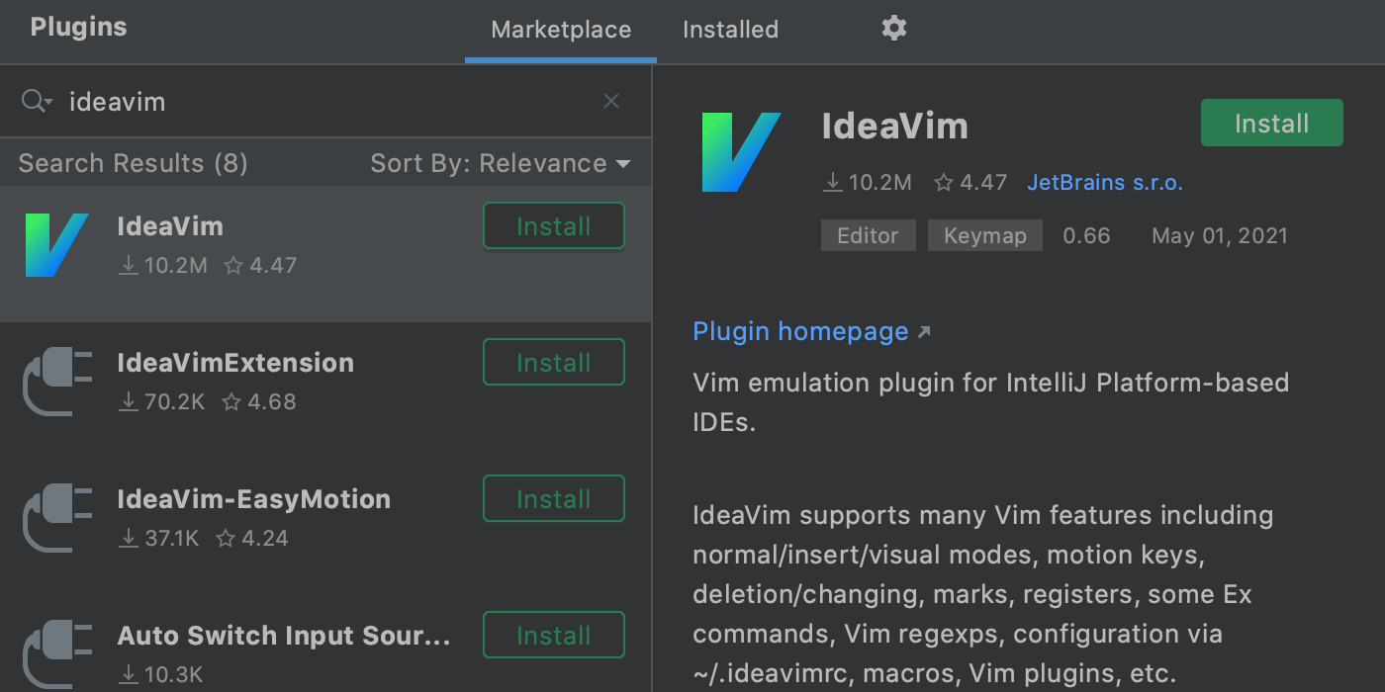Select the IdeaVim-EasyMotion result row

pyautogui.click(x=325, y=527)
